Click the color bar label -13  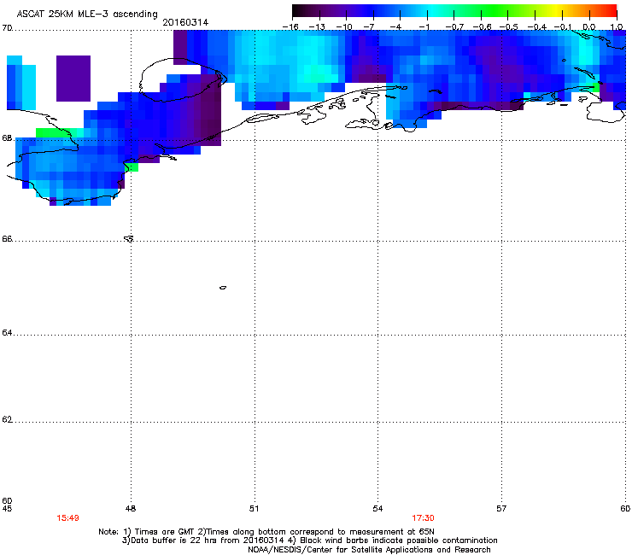coord(317,27)
